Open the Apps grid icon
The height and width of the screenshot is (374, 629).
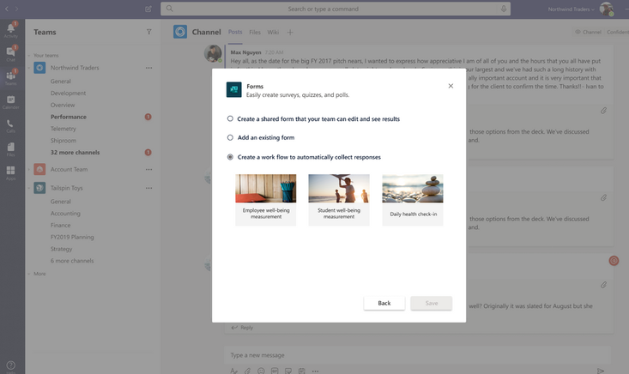pyautogui.click(x=11, y=172)
